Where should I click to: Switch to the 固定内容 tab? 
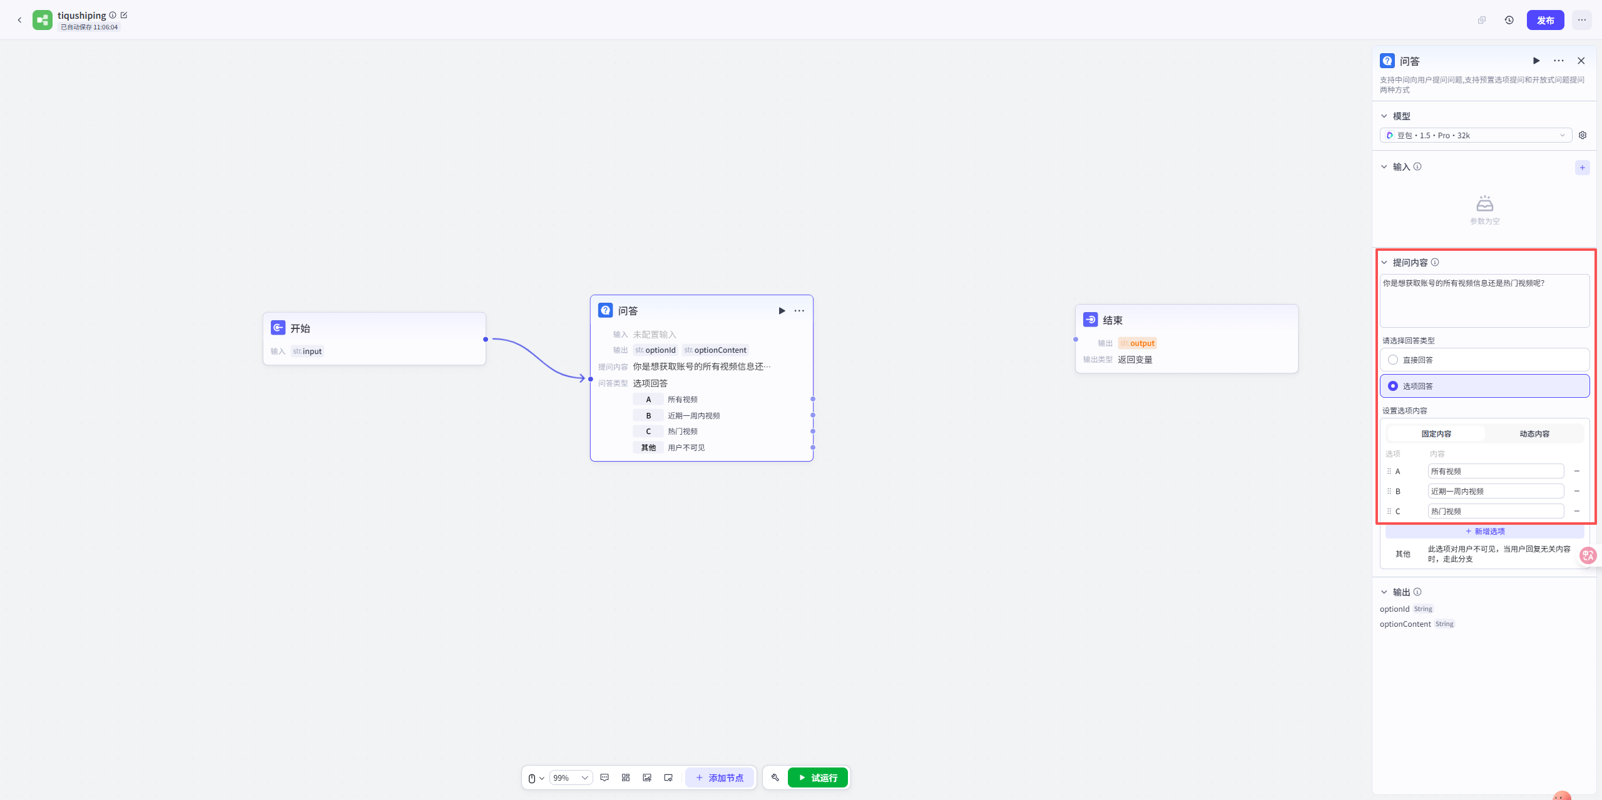pyautogui.click(x=1436, y=433)
